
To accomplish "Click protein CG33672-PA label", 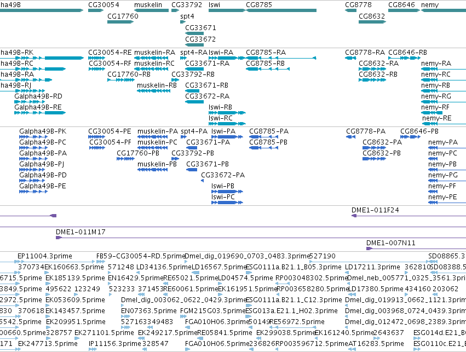I will point(223,175).
